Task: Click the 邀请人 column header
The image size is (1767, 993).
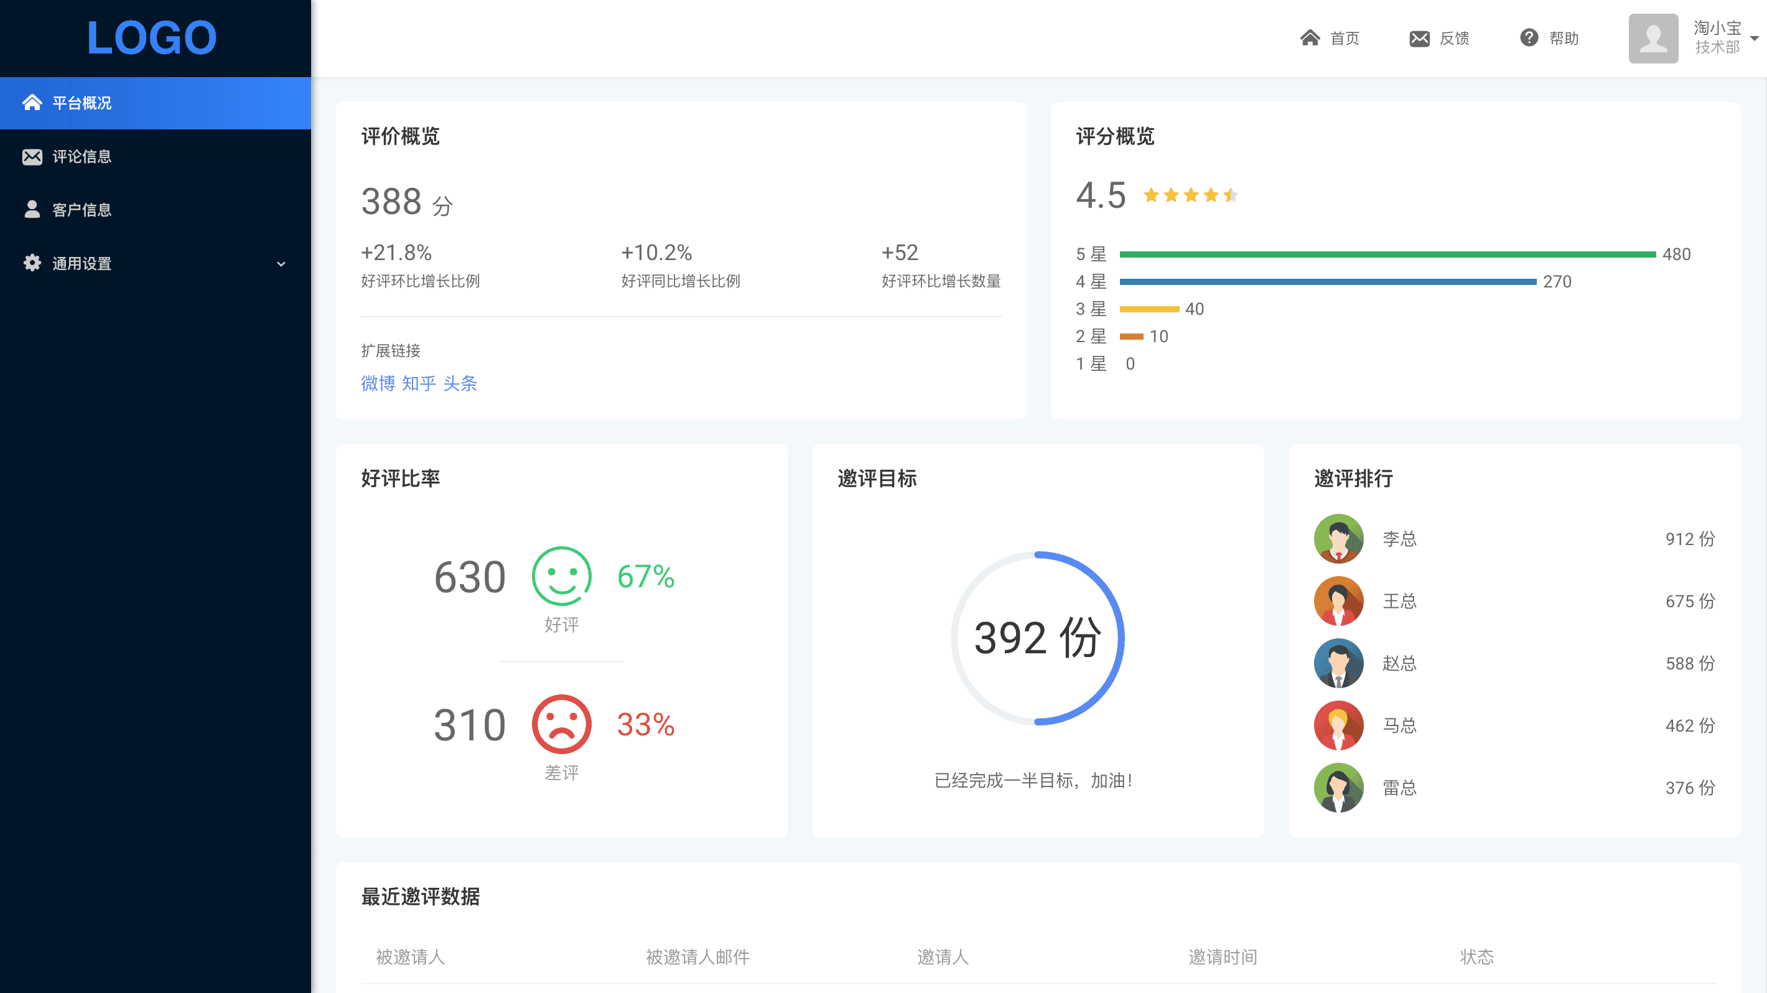Action: (x=943, y=957)
